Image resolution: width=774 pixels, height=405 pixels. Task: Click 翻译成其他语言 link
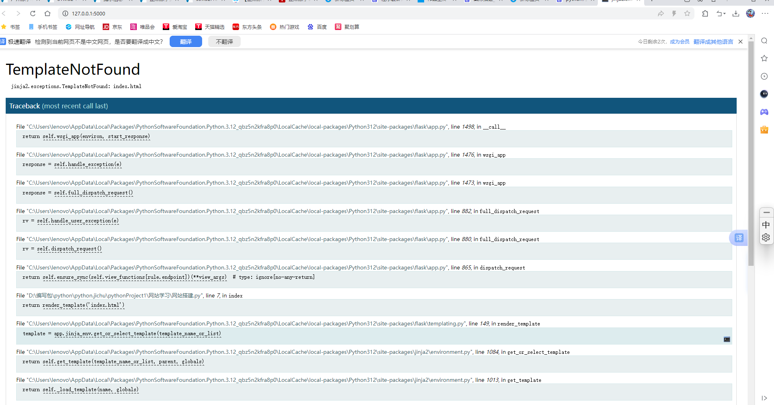(713, 41)
